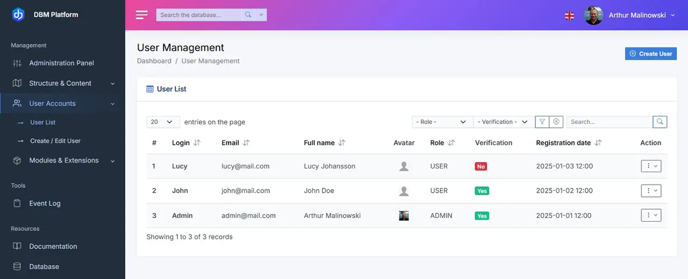
Task: Click the john@mail.com email cell
Action: click(x=246, y=191)
